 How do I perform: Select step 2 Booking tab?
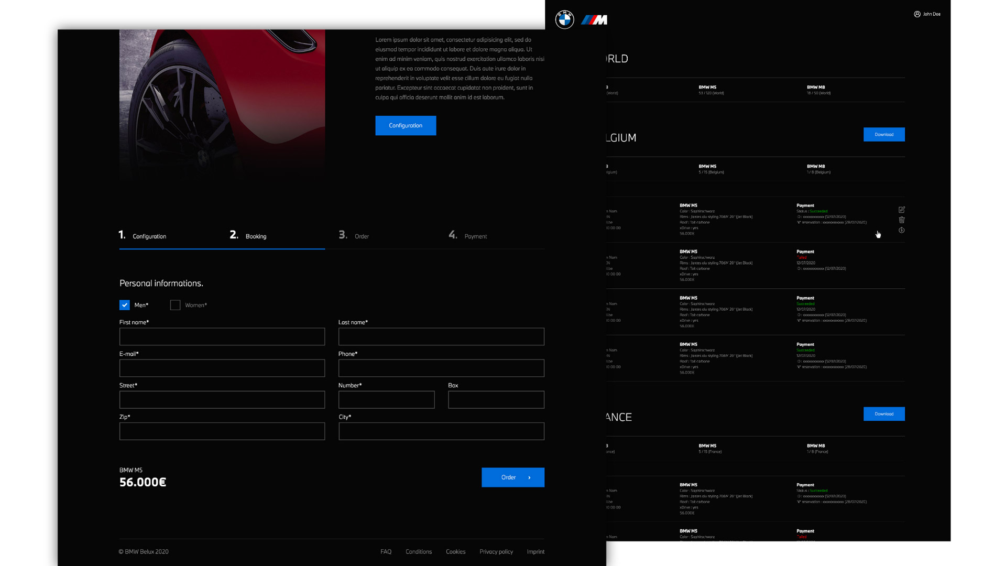pos(248,236)
